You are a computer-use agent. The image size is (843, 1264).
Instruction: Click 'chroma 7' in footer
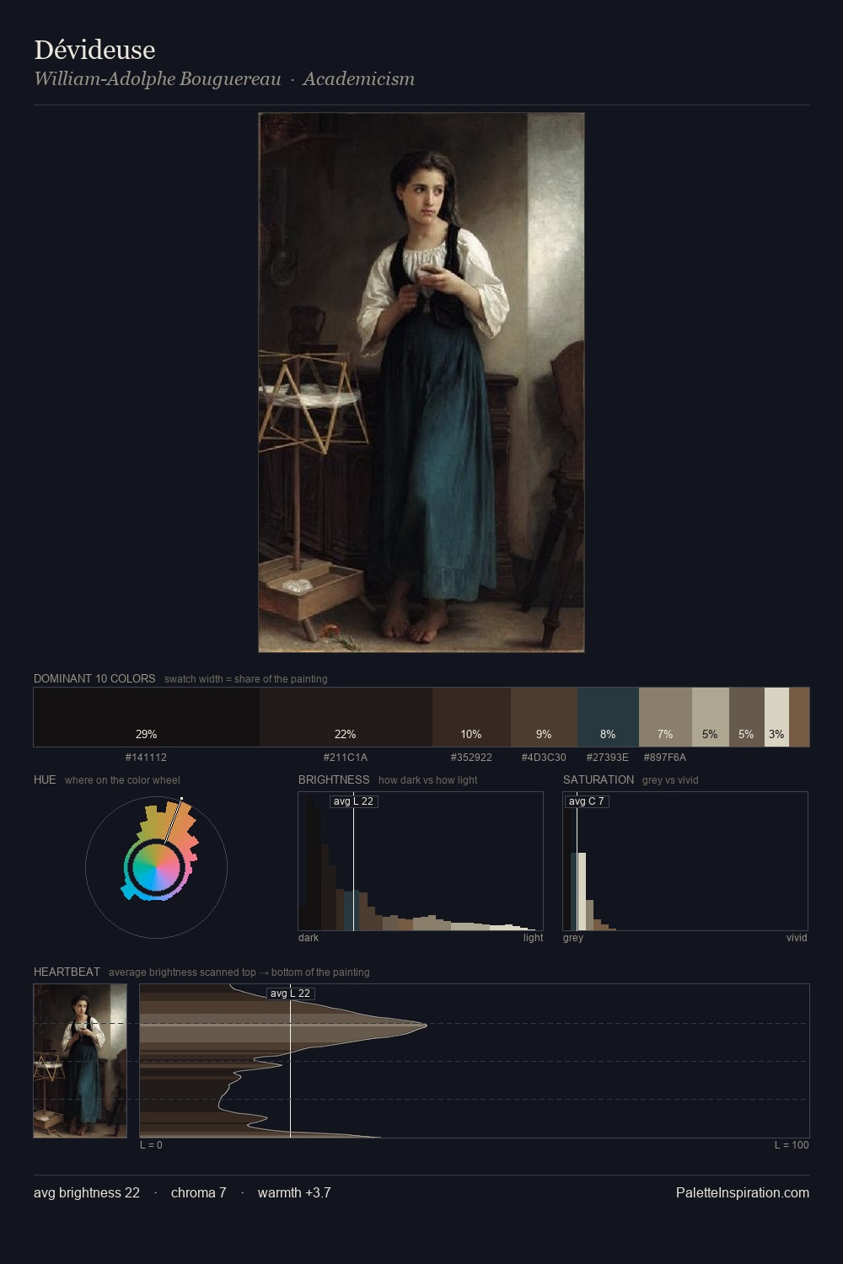pyautogui.click(x=199, y=1192)
